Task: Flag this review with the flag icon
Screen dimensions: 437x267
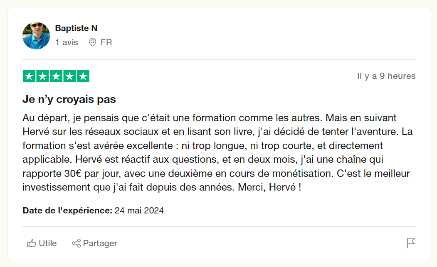Action: point(411,243)
